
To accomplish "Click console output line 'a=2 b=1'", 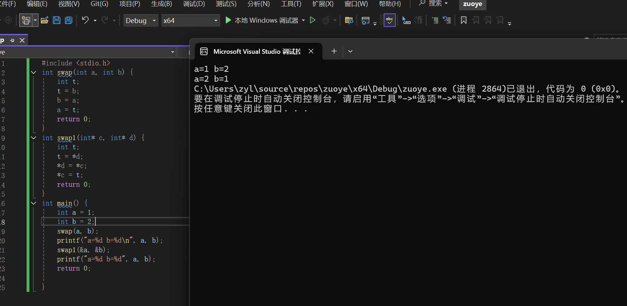I will pos(211,79).
